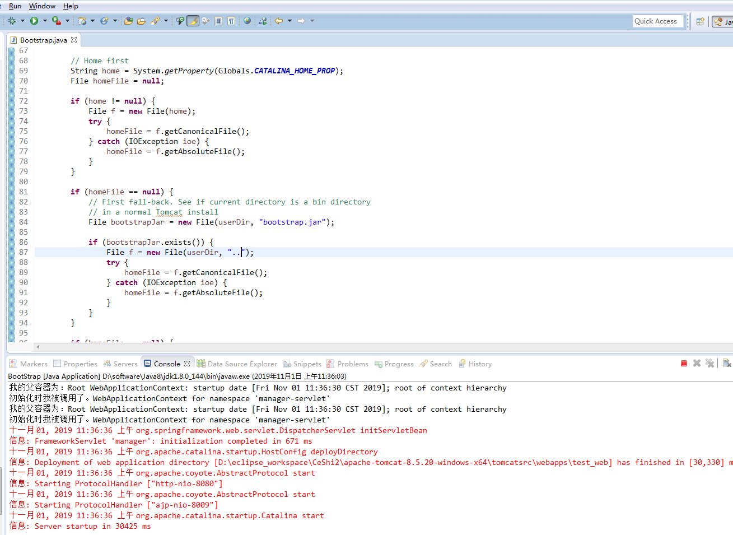Expand the Back history dropdown arrow
Image resolution: width=733 pixels, height=535 pixels.
point(290,21)
